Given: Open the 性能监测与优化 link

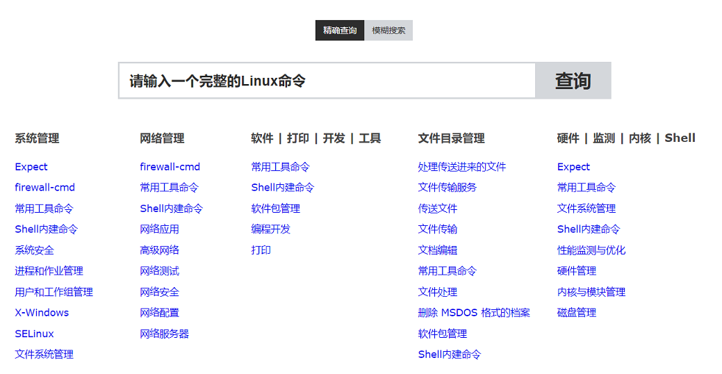Looking at the screenshot, I should tap(591, 250).
